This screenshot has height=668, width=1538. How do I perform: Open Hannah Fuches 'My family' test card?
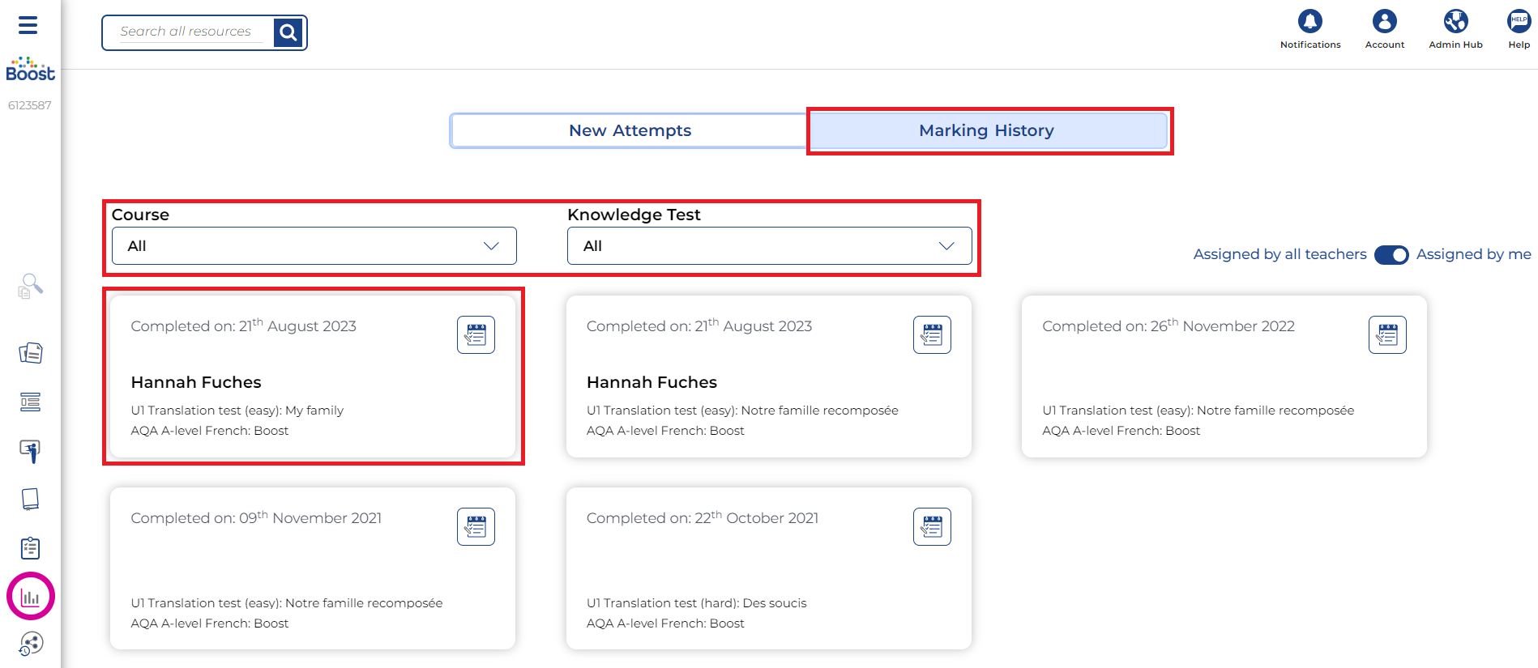click(x=313, y=382)
